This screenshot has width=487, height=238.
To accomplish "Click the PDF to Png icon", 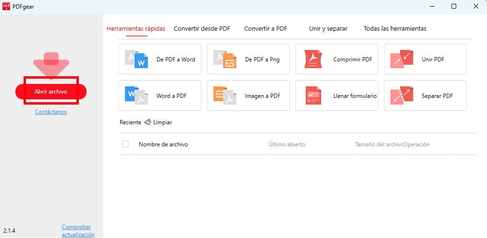I will pyautogui.click(x=225, y=59).
